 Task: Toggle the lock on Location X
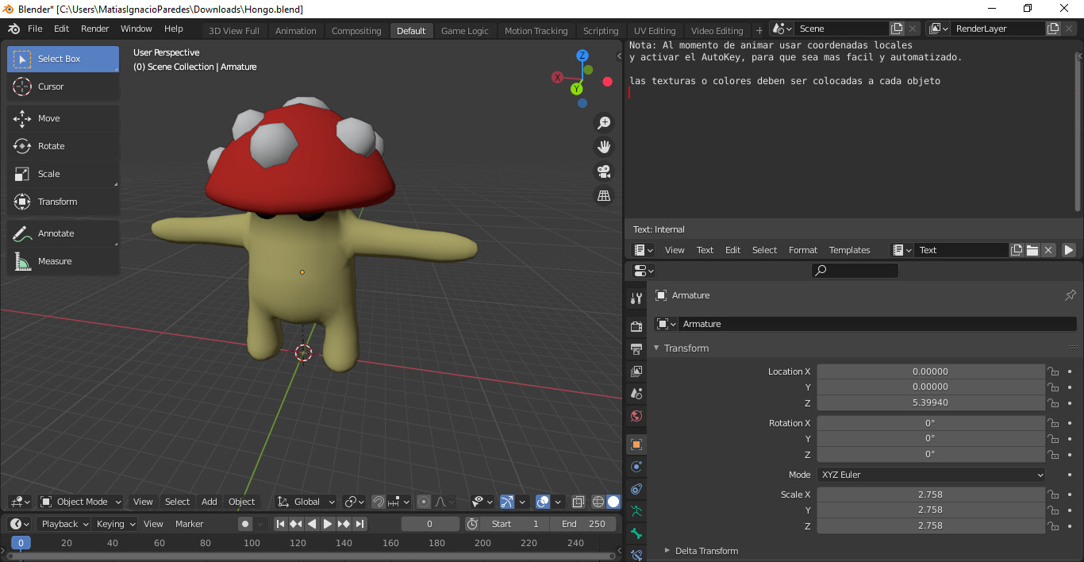point(1053,371)
